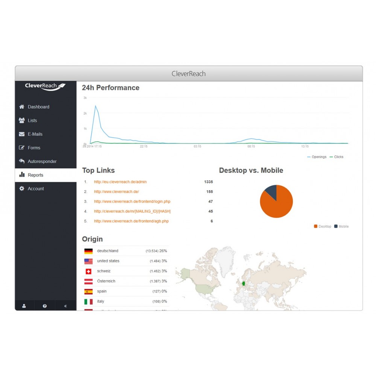The image size is (376, 376).
Task: Click the italy flag icon
Action: (88, 302)
